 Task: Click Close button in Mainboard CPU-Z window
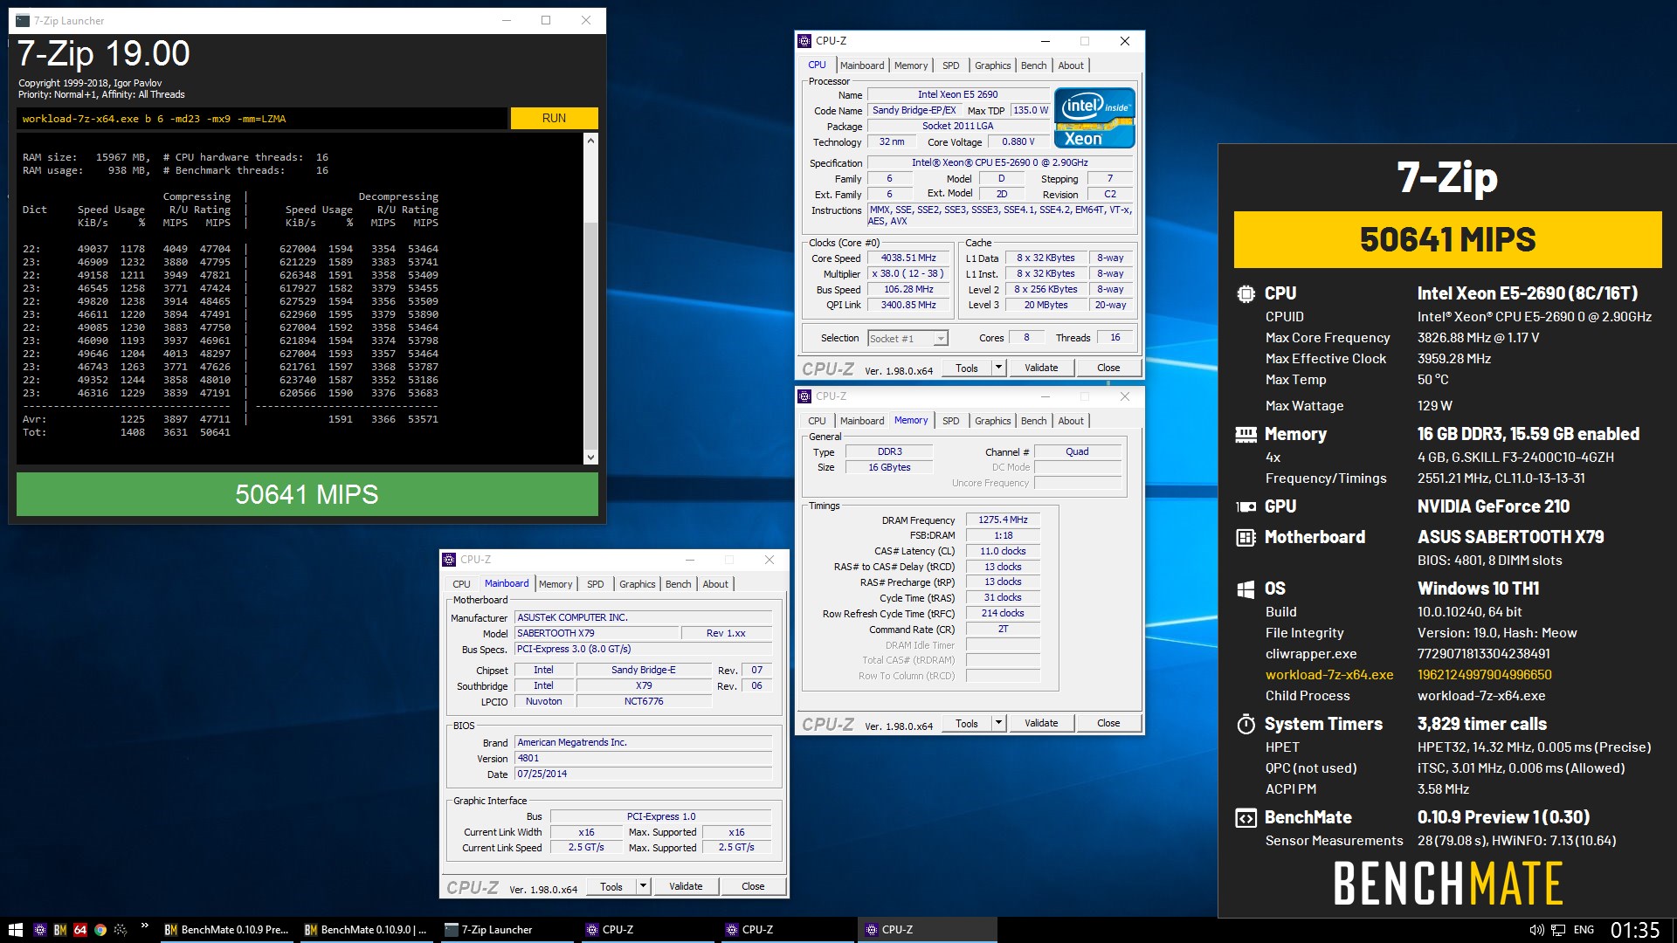point(753,886)
